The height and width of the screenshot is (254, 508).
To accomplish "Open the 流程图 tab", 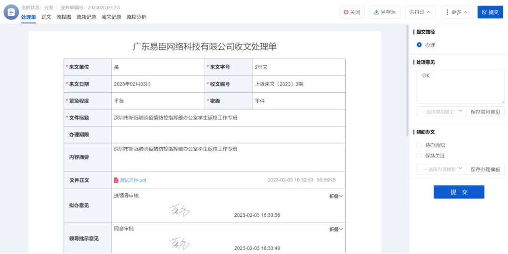I will pos(64,17).
